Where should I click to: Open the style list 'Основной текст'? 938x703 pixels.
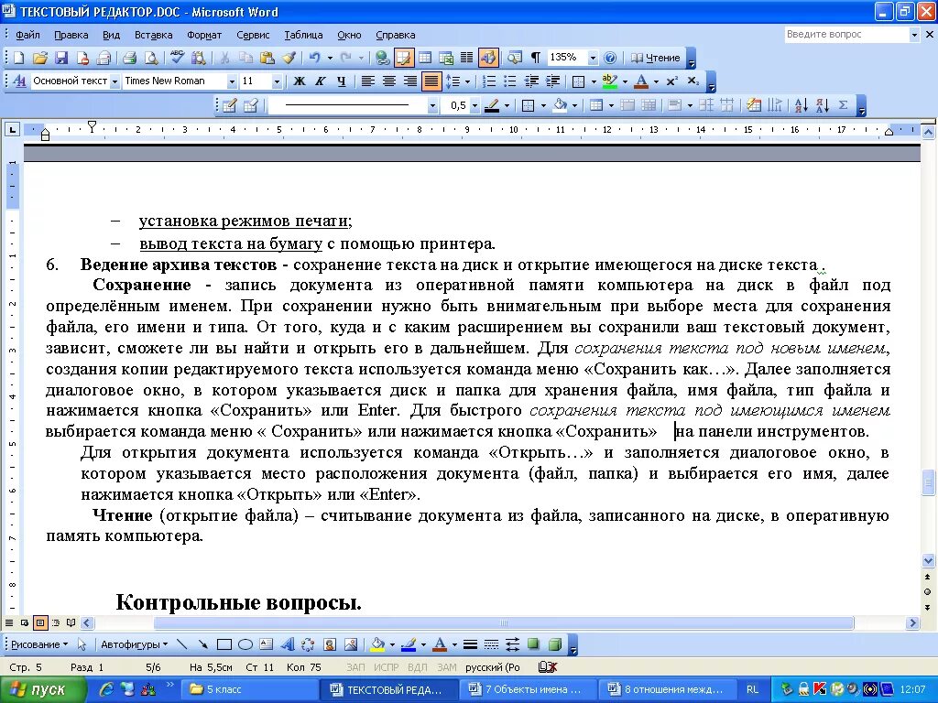tap(114, 81)
